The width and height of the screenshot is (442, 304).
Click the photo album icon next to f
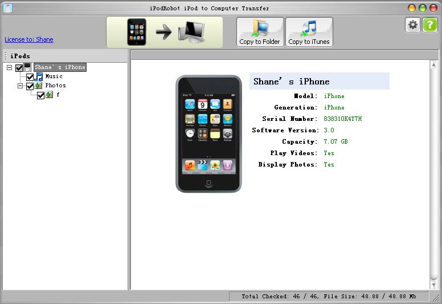pos(49,95)
